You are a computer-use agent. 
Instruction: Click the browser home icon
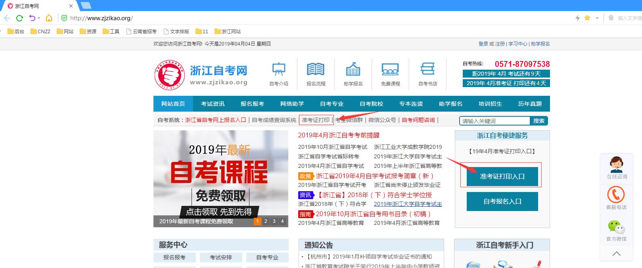point(49,18)
